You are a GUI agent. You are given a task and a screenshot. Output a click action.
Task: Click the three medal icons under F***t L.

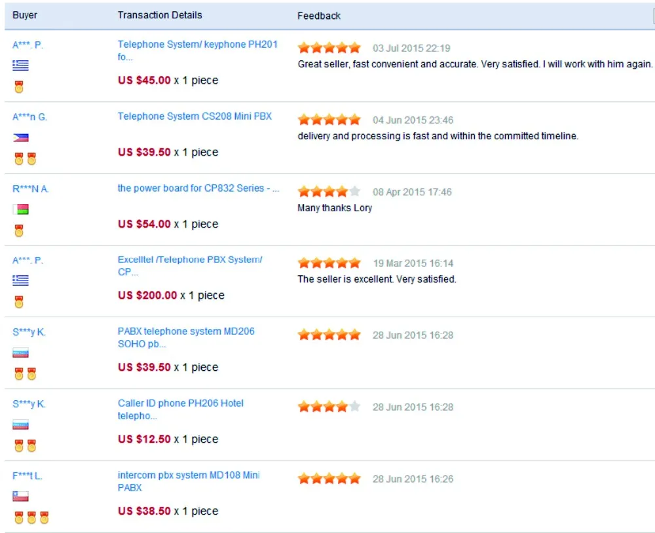(x=31, y=517)
